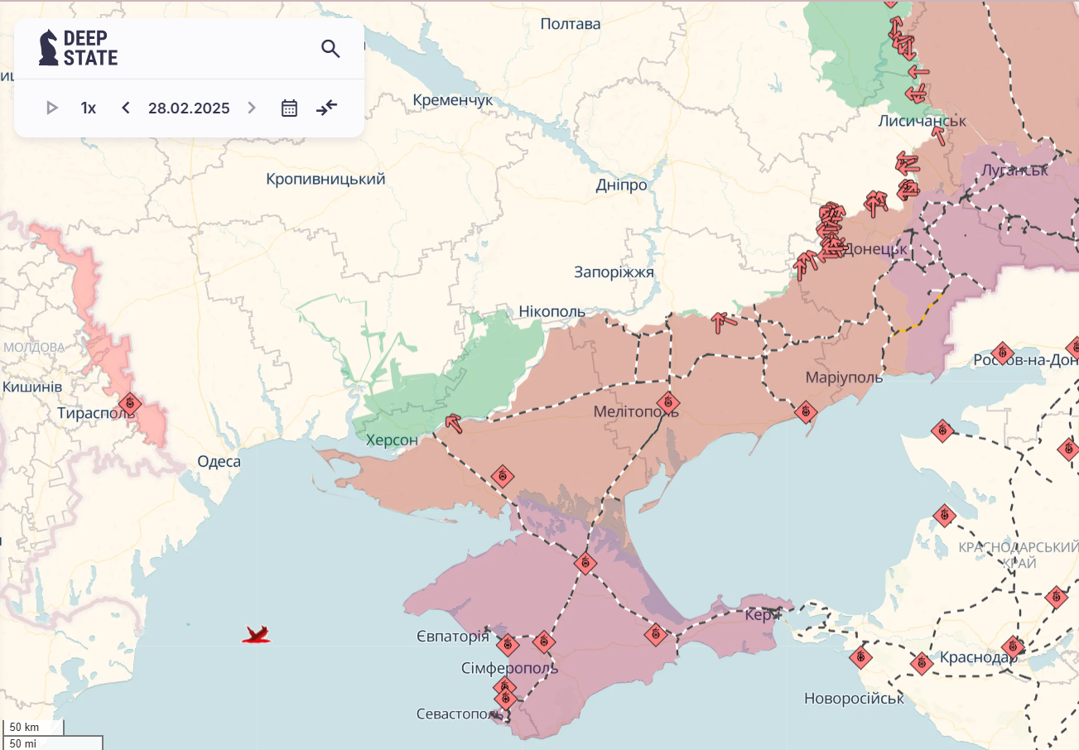This screenshot has width=1079, height=750.
Task: Click the Кишинів city label
Action: point(31,387)
